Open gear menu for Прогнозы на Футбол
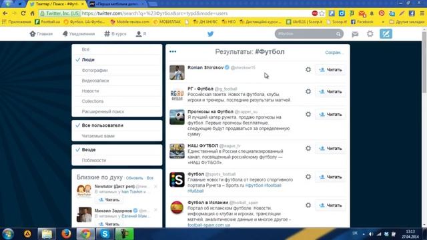The height and width of the screenshot is (240, 427). (308, 114)
